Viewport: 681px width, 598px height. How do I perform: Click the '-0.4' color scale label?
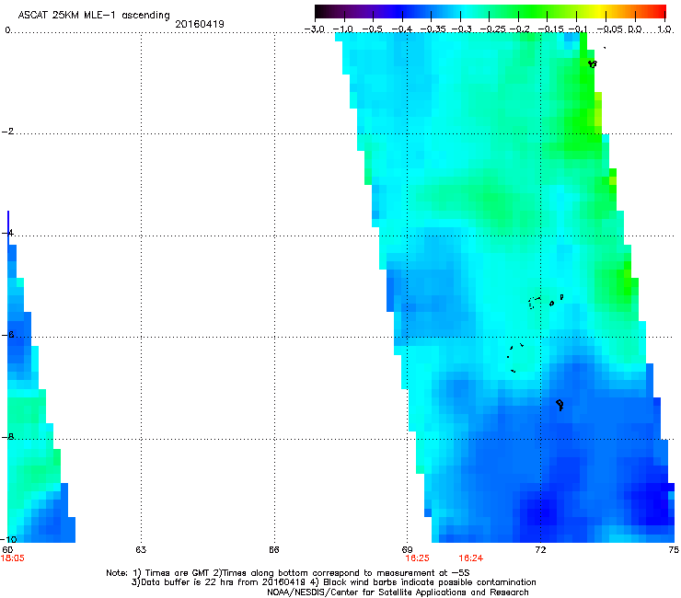(402, 29)
